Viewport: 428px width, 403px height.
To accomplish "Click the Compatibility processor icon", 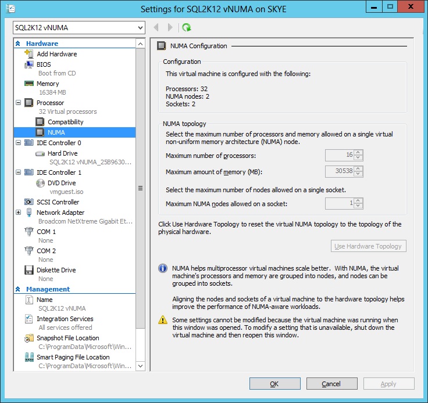I will click(x=40, y=122).
